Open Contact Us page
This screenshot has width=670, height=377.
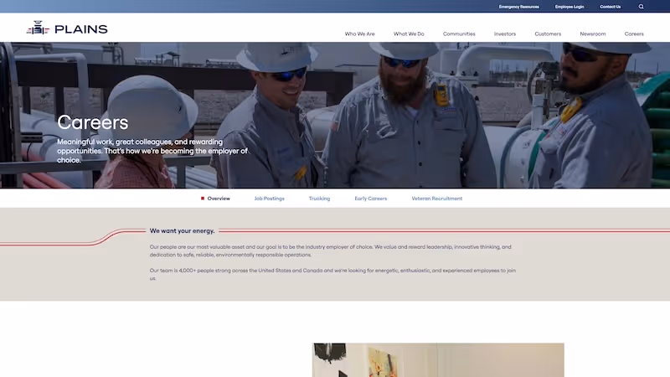[x=611, y=7]
